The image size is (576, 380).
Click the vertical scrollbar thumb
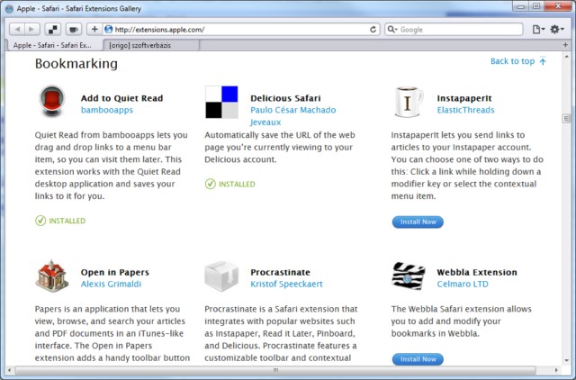[566, 118]
